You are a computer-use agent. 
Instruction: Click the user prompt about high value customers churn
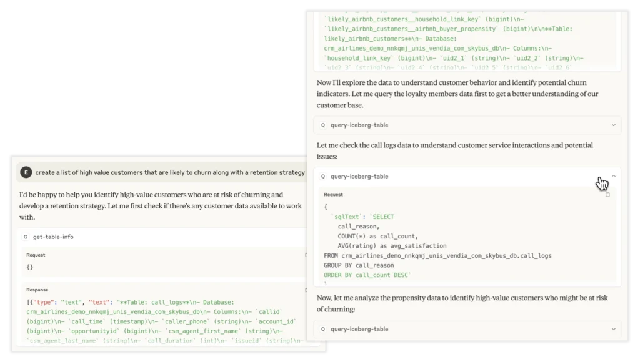pos(170,172)
